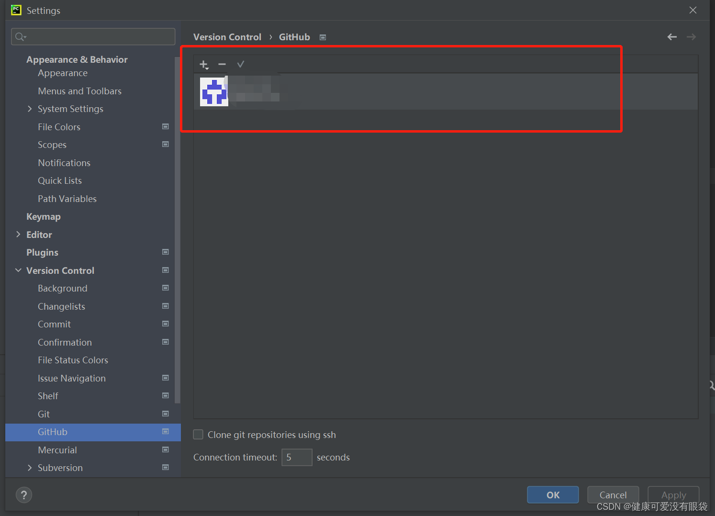Select the GitHub account avatar thumbnail
This screenshot has height=516, width=715.
point(214,92)
